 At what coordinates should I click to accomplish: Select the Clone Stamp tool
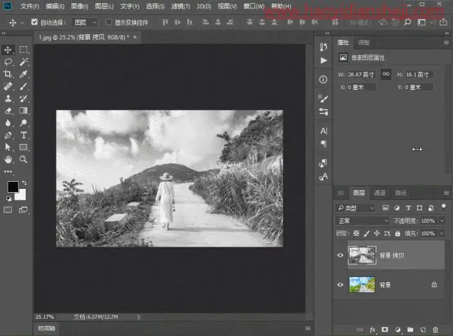coord(8,98)
